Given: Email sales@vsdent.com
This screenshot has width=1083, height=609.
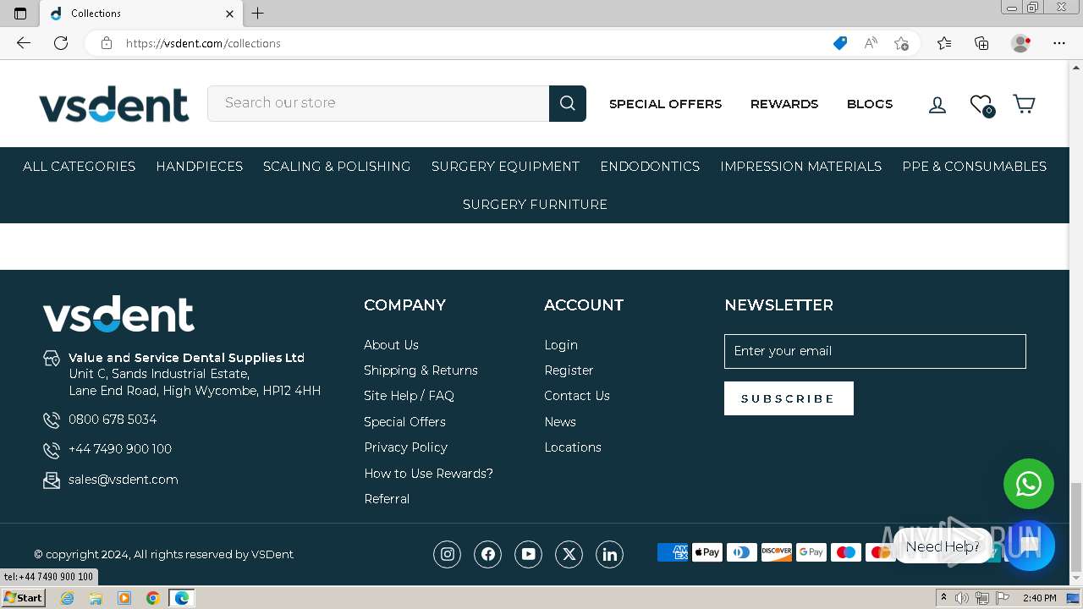Looking at the screenshot, I should [x=124, y=480].
